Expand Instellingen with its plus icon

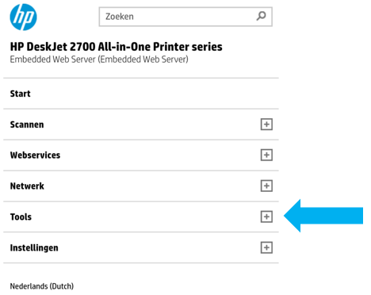point(266,247)
